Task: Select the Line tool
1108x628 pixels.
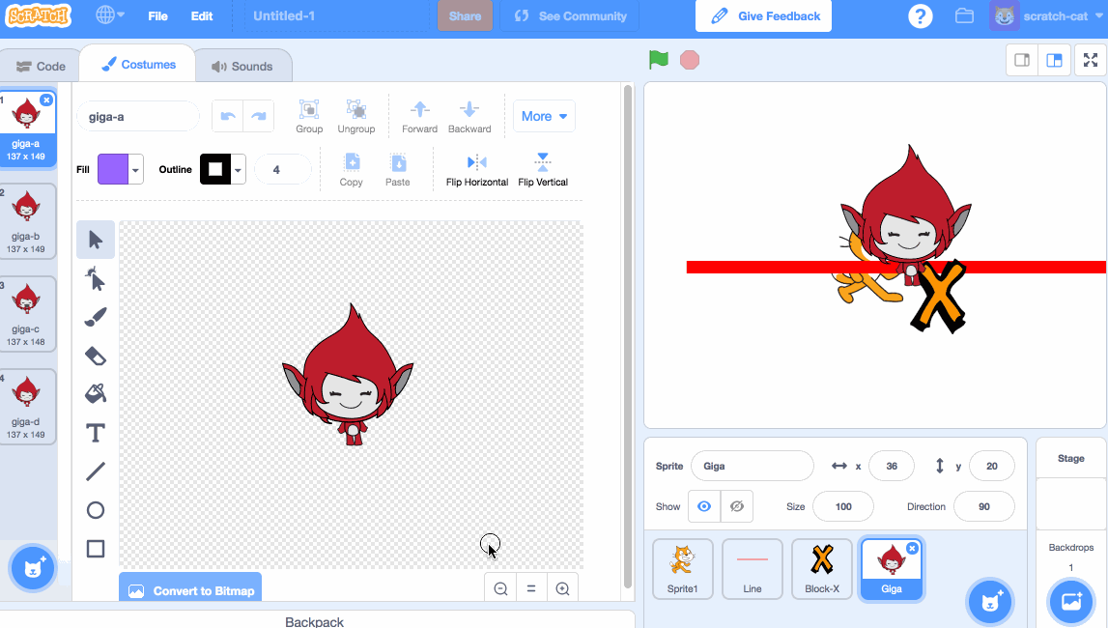Action: click(96, 471)
